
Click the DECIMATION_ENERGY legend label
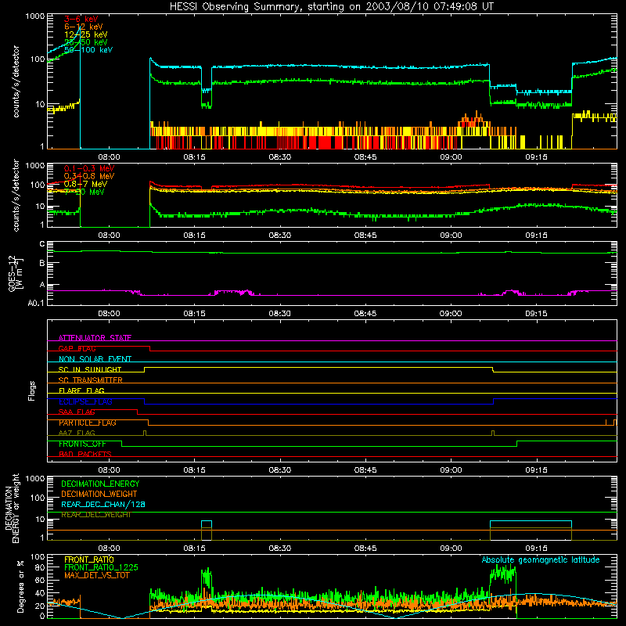pos(100,484)
